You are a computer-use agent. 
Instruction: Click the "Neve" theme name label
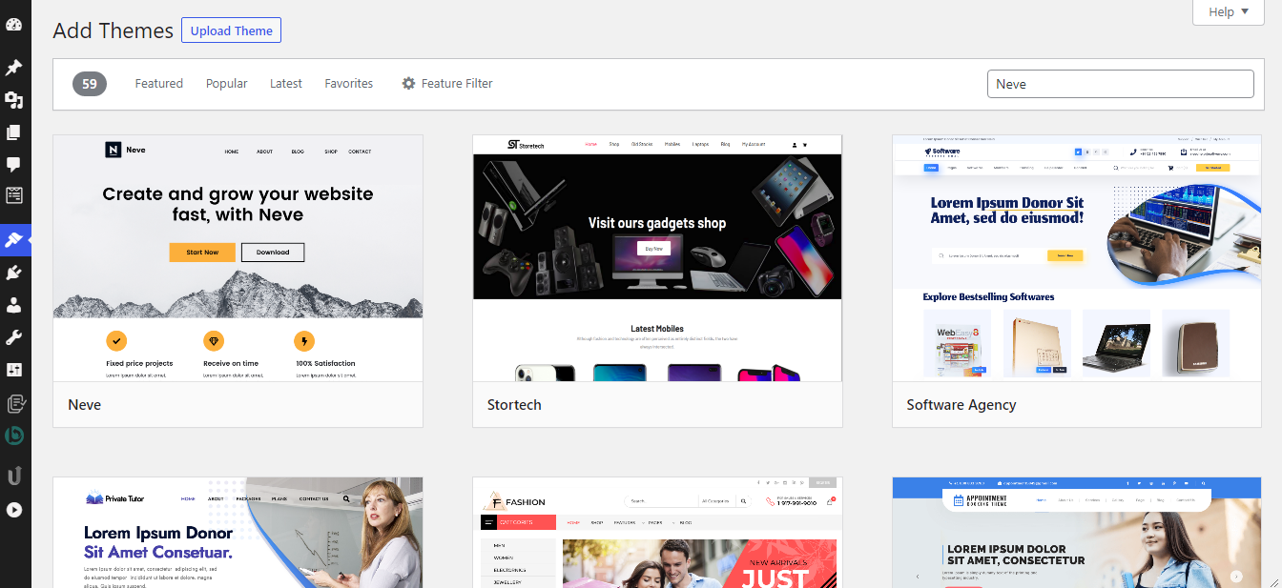click(84, 405)
